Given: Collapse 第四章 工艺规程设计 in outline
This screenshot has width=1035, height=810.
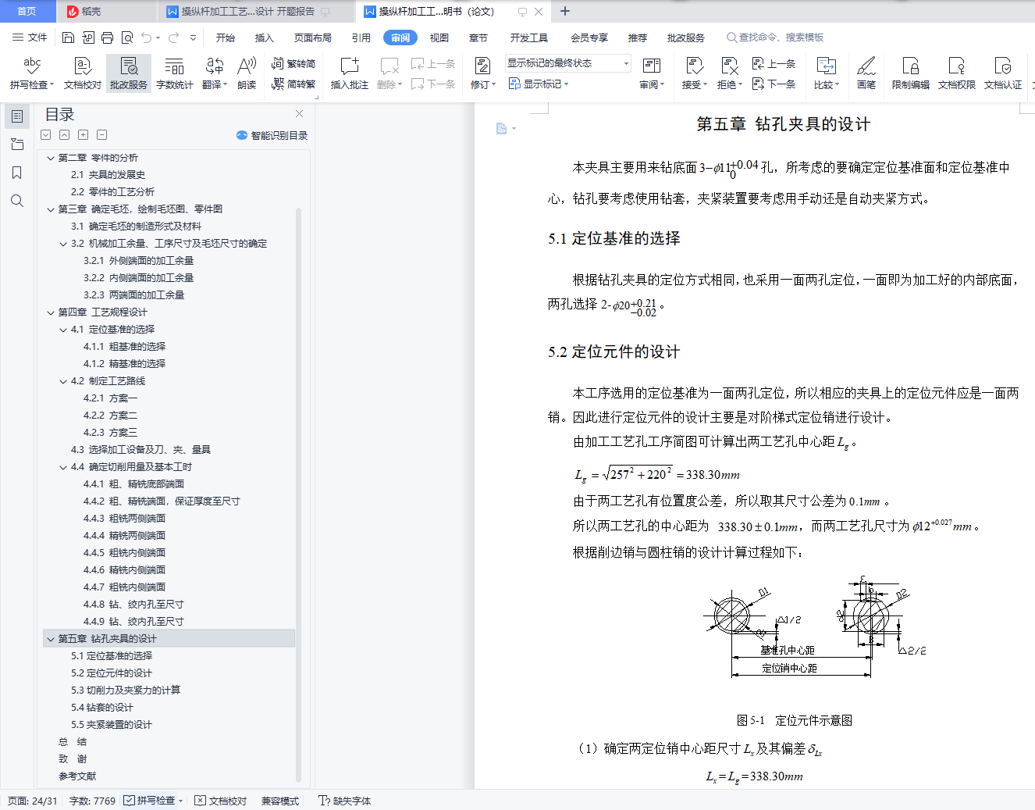Looking at the screenshot, I should pos(51,312).
